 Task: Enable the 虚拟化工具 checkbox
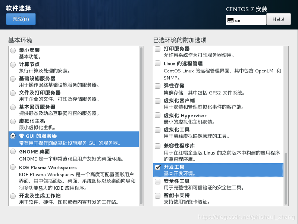[x=157, y=130]
